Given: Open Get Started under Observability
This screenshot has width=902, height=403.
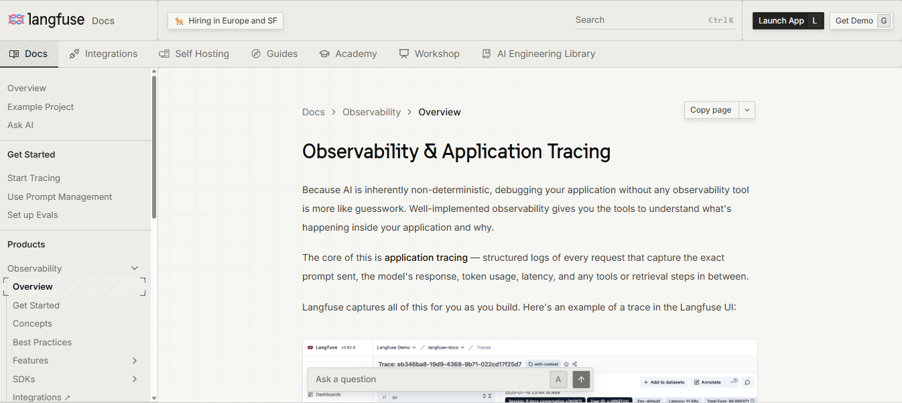Looking at the screenshot, I should click(36, 305).
